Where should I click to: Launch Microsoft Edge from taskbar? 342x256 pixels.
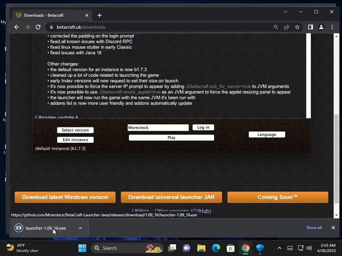216,248
